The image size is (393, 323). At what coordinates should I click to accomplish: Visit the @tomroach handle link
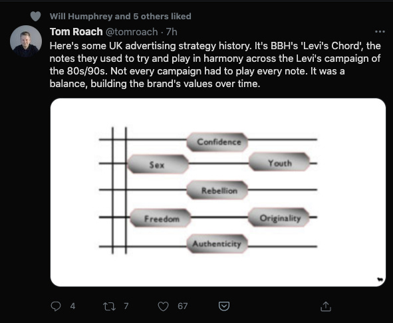(x=132, y=32)
